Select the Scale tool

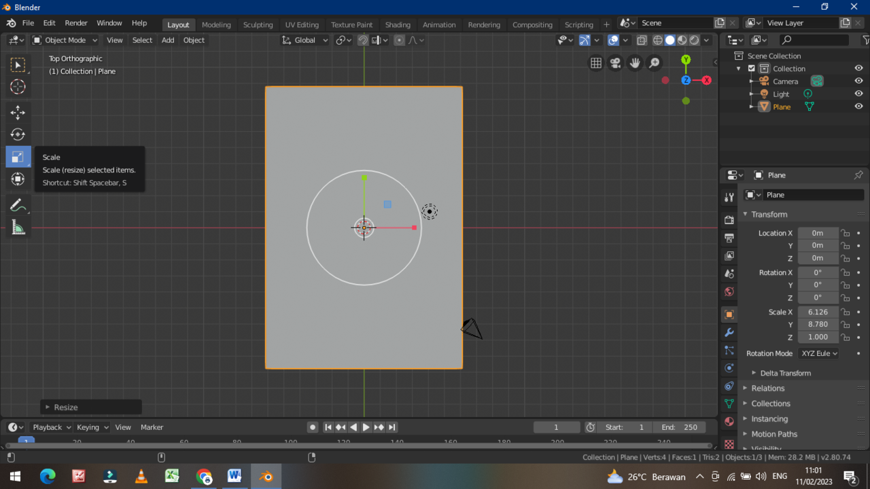click(x=18, y=157)
